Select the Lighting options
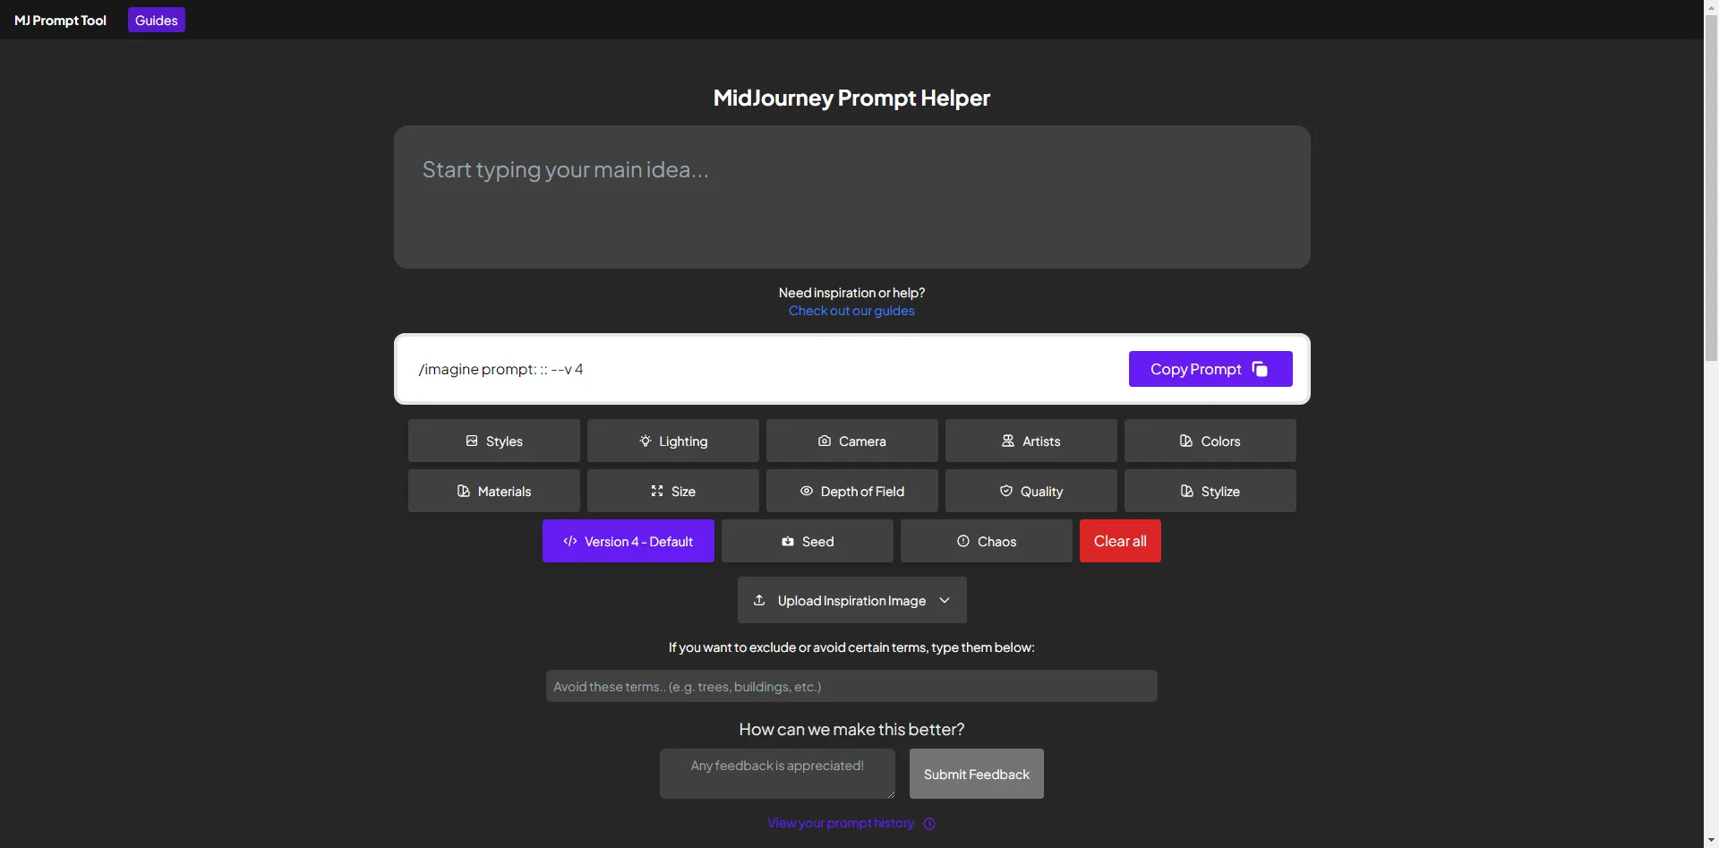The width and height of the screenshot is (1719, 848). [x=672, y=441]
